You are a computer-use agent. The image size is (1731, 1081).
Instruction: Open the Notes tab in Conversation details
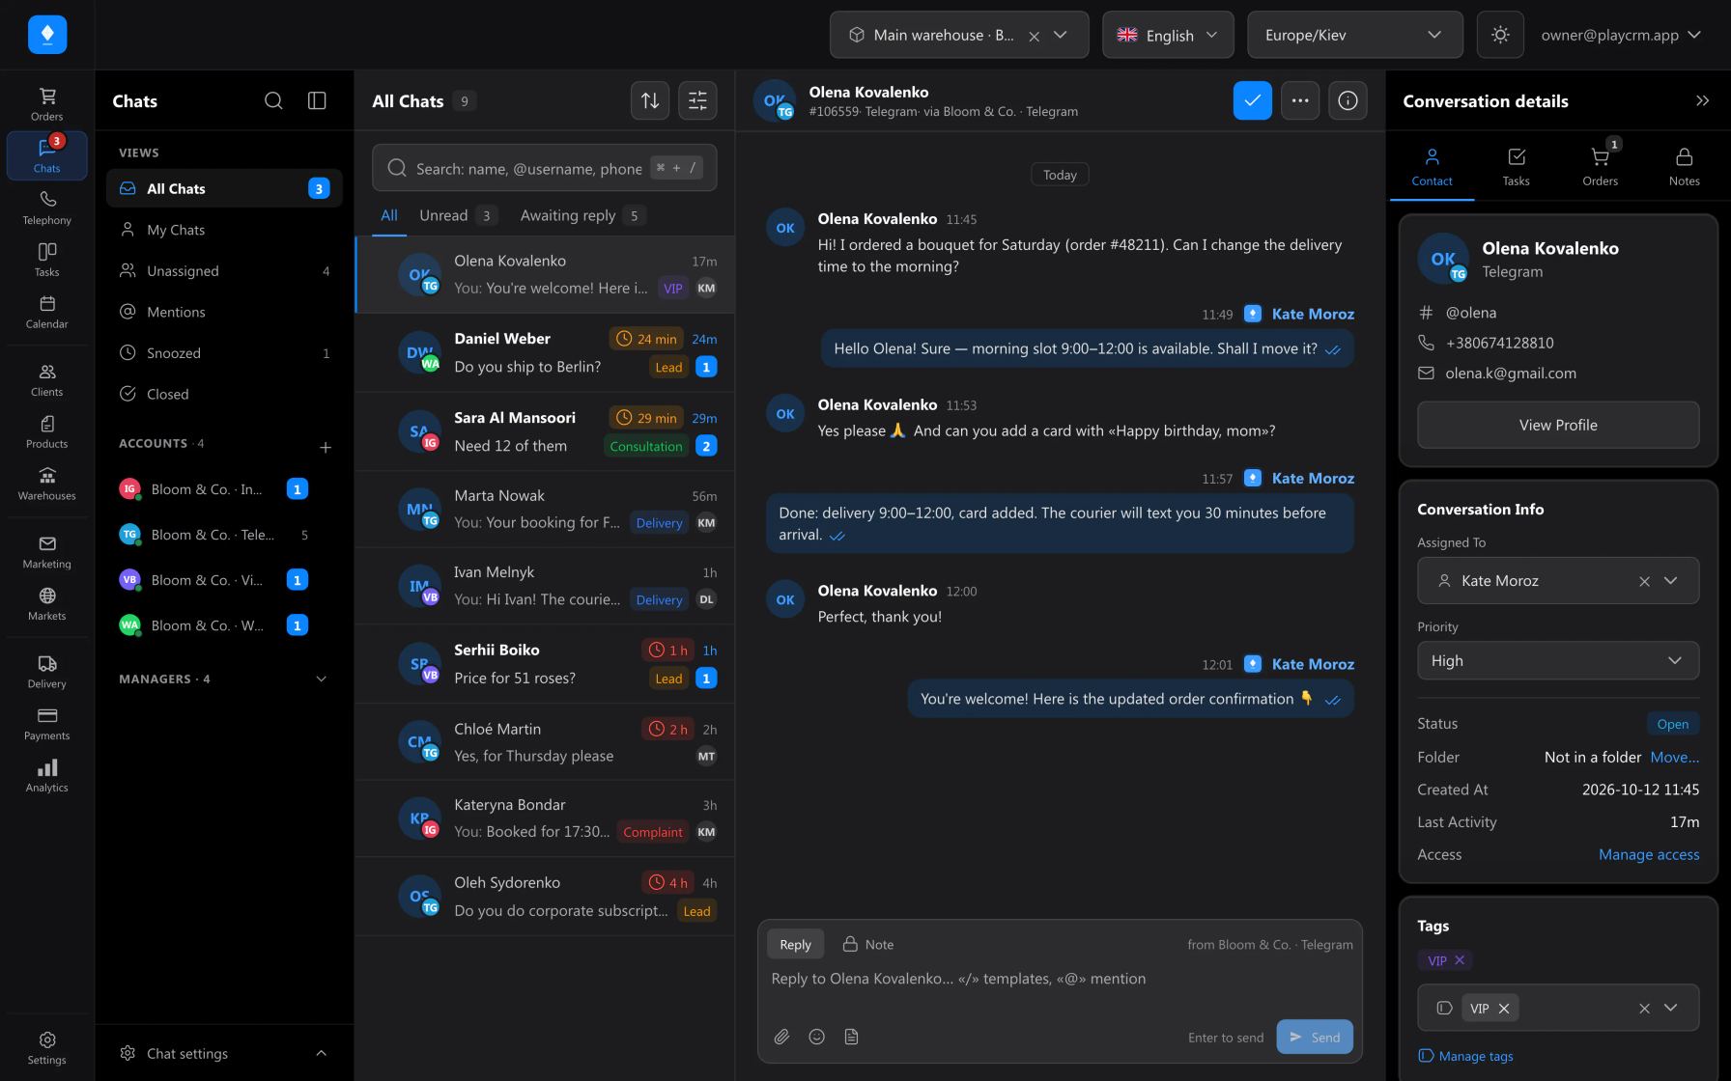(x=1684, y=166)
